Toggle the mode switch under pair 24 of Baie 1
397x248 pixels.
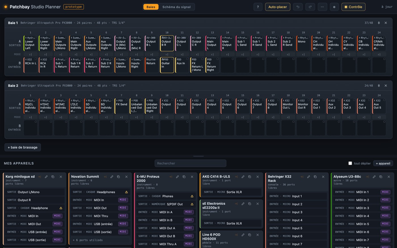(x=379, y=54)
